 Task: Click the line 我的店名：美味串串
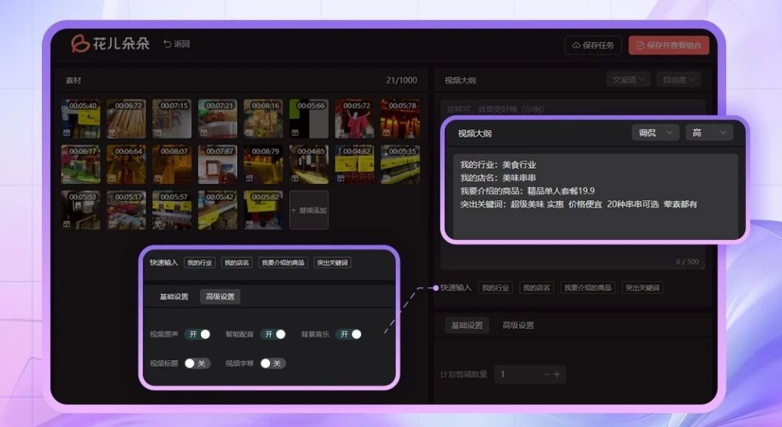pyautogui.click(x=498, y=177)
